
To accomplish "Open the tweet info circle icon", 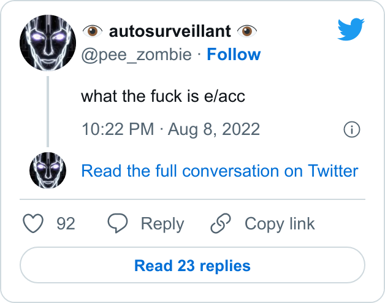I will tap(352, 129).
